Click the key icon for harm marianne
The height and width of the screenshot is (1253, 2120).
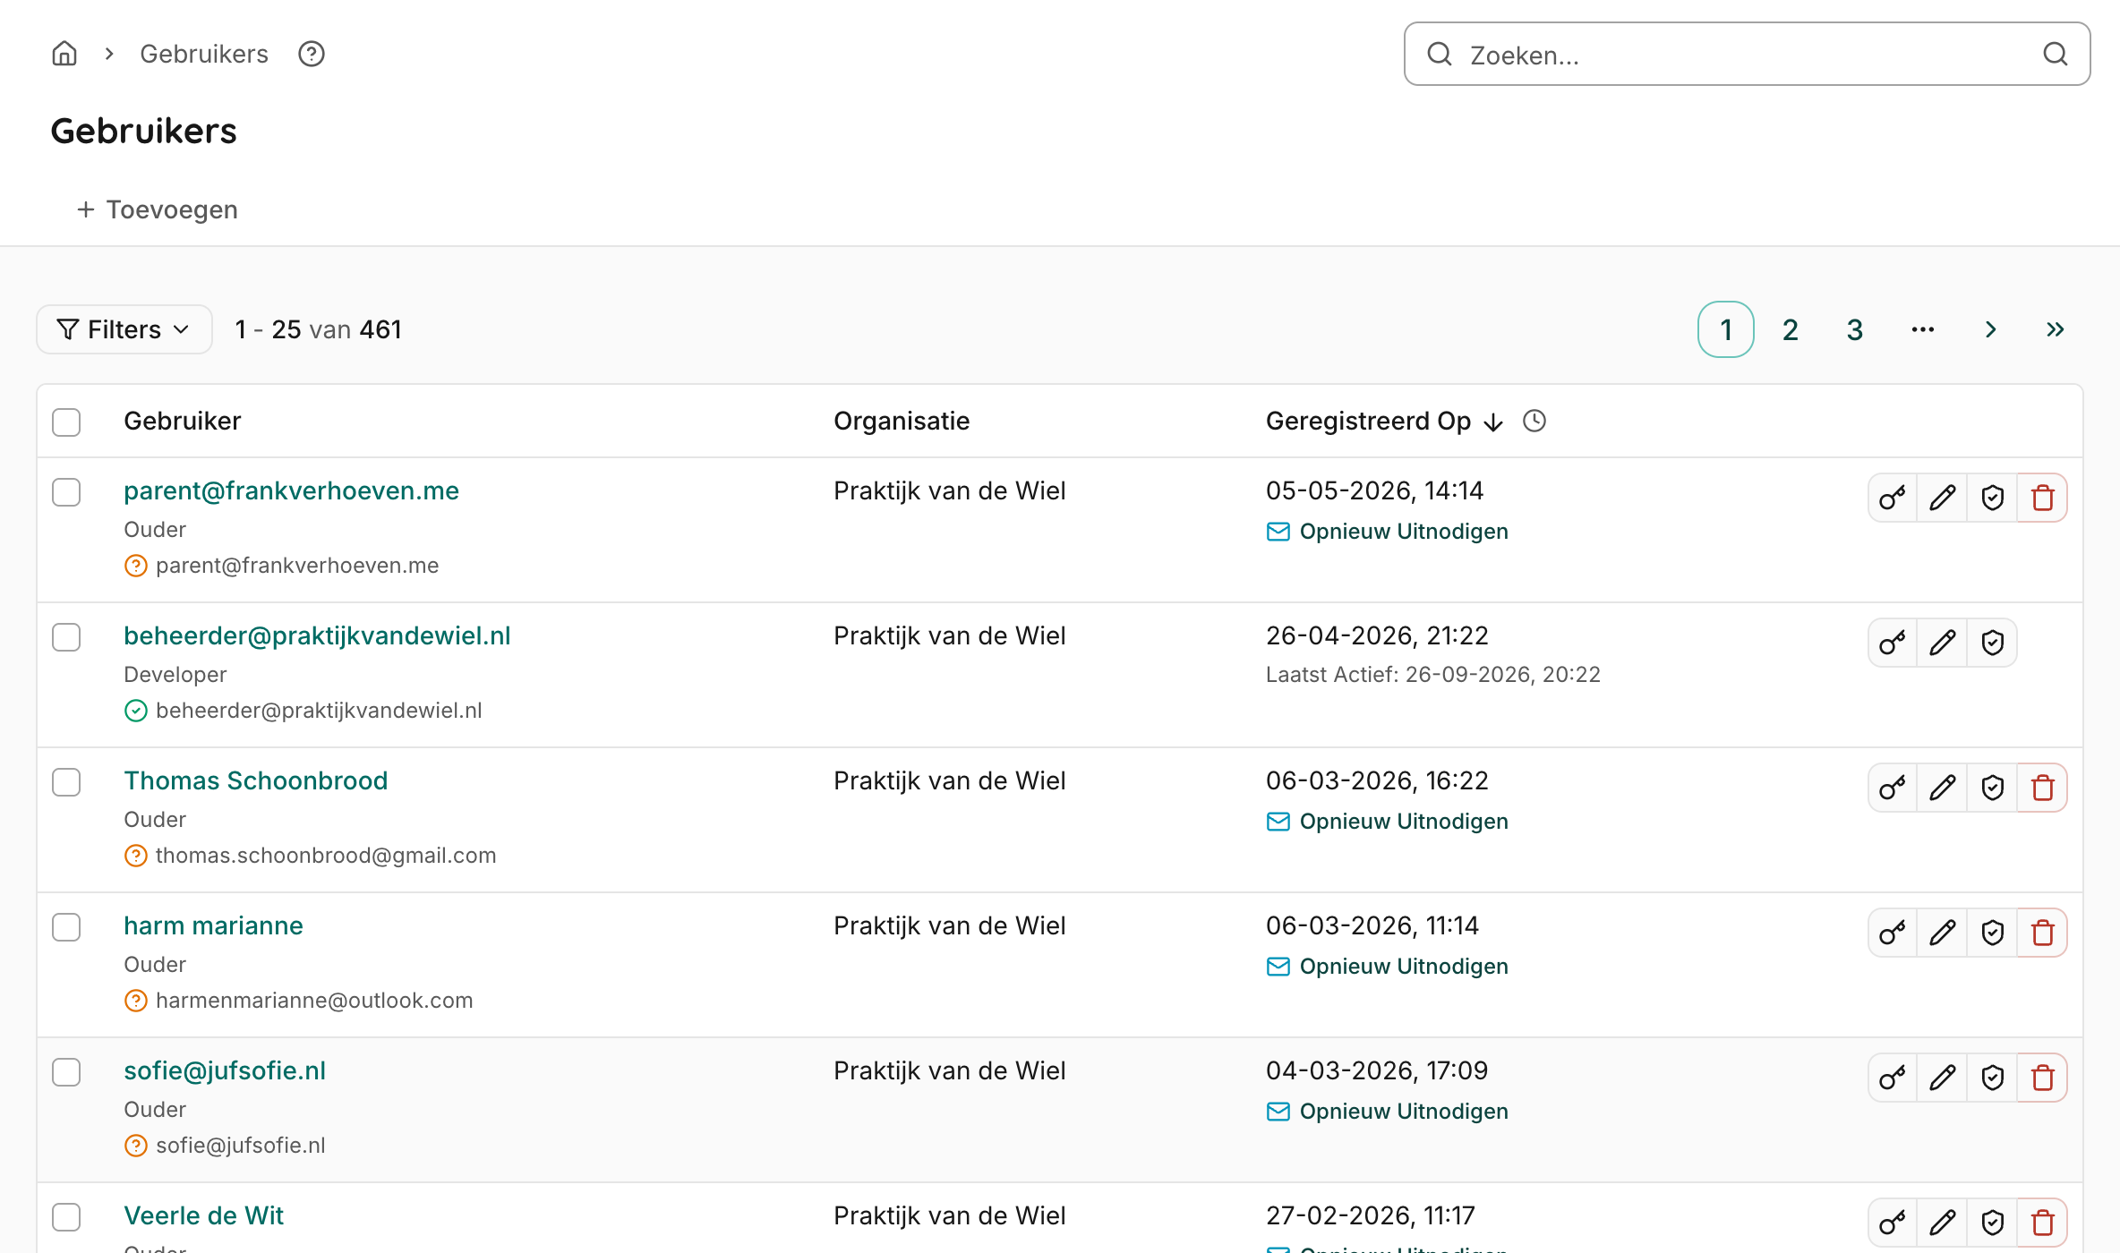(x=1893, y=933)
